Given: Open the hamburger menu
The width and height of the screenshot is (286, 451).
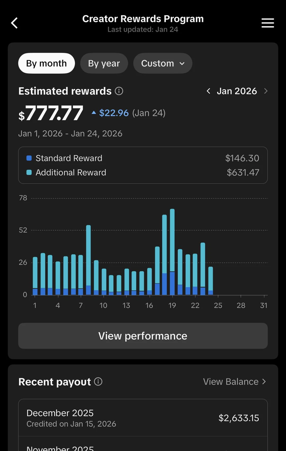Looking at the screenshot, I should click(267, 23).
